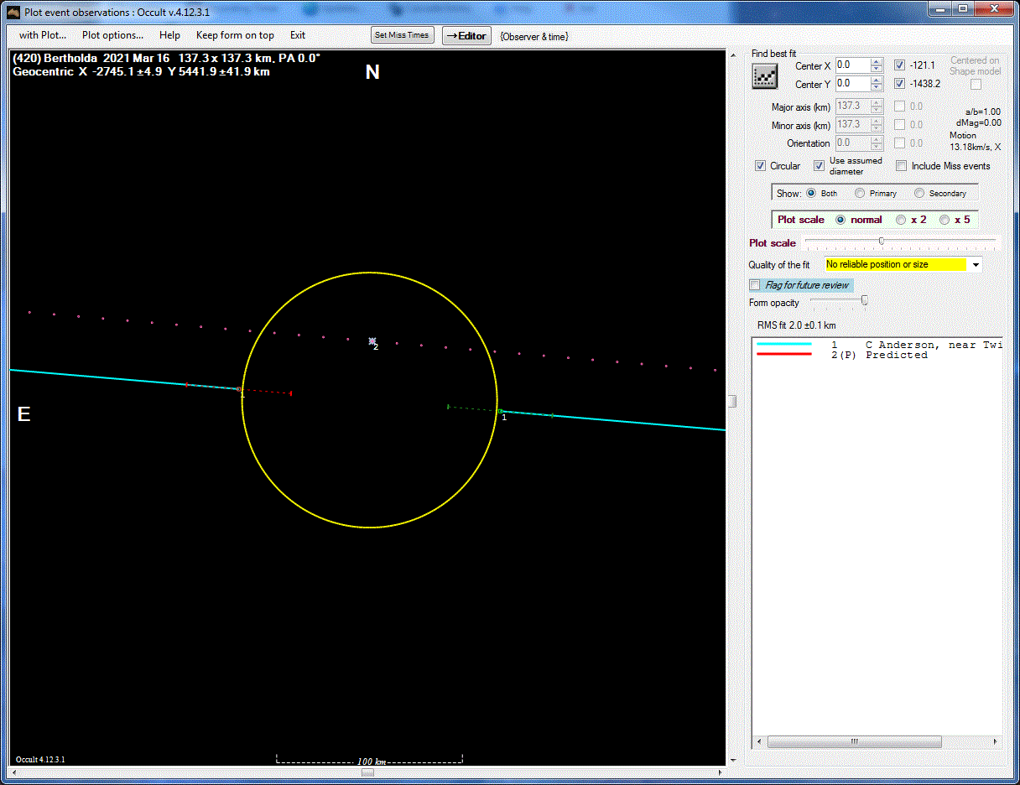The image size is (1020, 785).
Task: Click the plot horizontal scrollbar thumb
Action: pyautogui.click(x=367, y=772)
